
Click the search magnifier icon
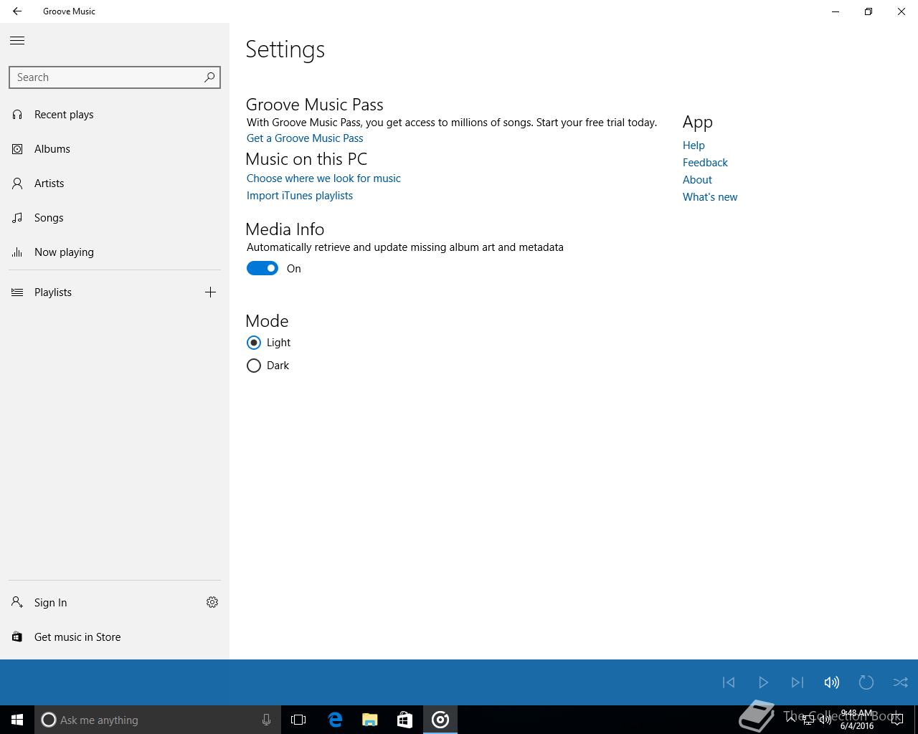pyautogui.click(x=209, y=77)
